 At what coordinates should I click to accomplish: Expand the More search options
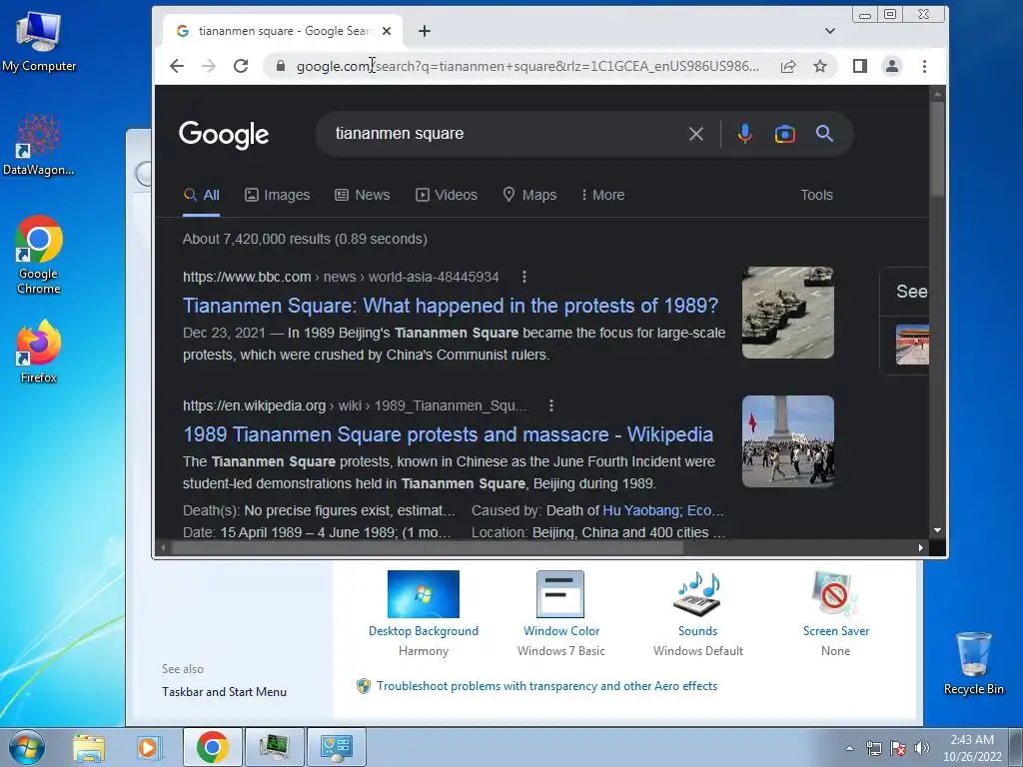click(x=602, y=195)
